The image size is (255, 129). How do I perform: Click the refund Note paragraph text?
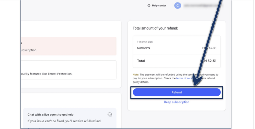pos(175,78)
